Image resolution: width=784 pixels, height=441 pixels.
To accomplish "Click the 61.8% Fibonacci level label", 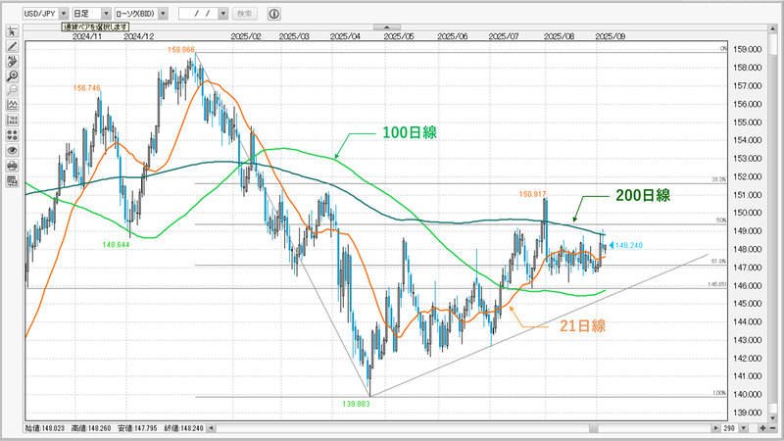I will coord(719,261).
